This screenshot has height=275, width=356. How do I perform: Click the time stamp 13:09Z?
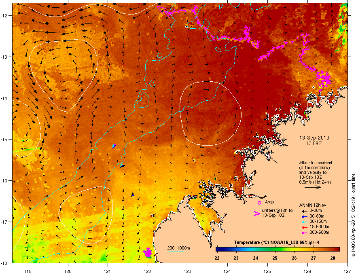point(314,144)
